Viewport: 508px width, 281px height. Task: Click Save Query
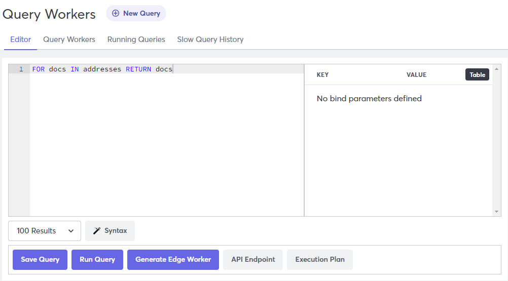click(40, 260)
